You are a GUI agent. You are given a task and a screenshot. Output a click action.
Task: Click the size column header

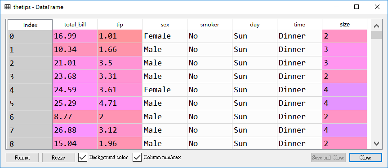coord(344,25)
